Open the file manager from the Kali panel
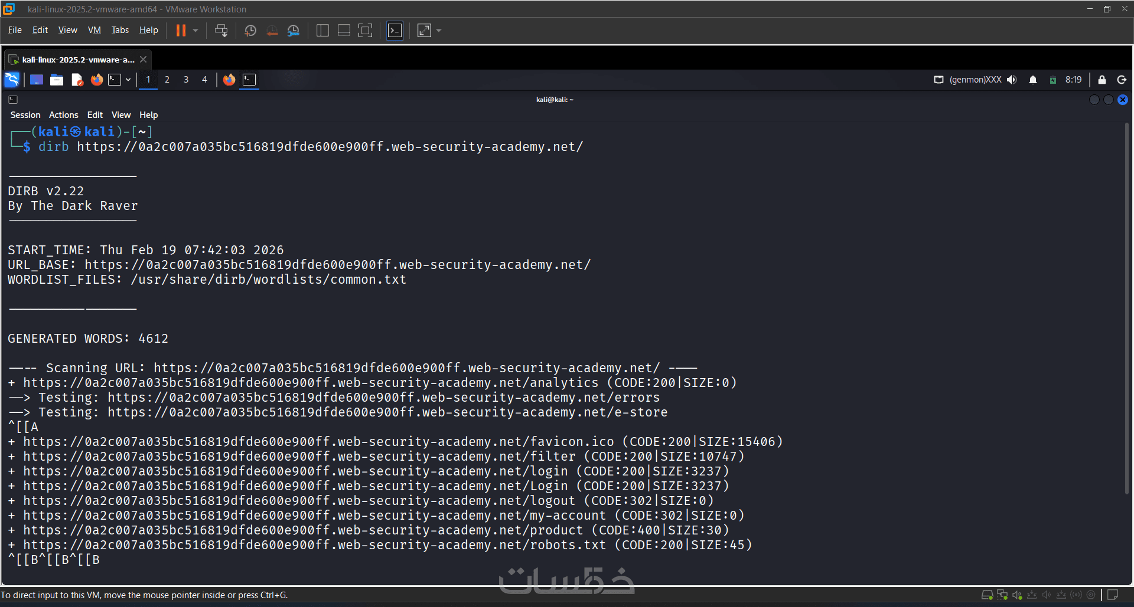1134x607 pixels. tap(57, 80)
